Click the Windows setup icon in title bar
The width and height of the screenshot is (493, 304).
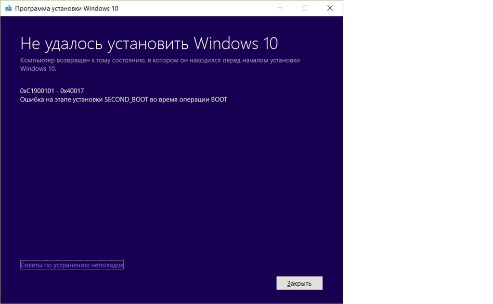click(9, 8)
